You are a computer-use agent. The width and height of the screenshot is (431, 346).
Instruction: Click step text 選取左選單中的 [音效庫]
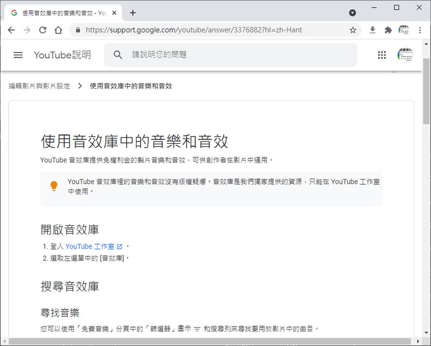point(87,258)
